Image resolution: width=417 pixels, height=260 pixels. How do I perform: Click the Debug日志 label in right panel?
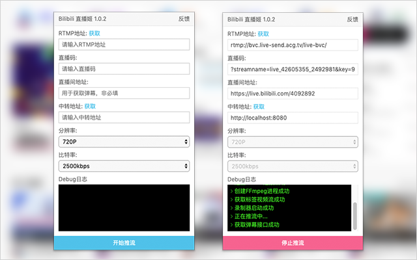point(242,179)
